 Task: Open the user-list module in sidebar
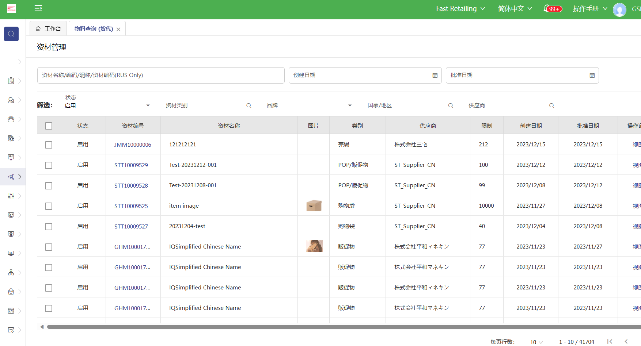[x=11, y=100]
